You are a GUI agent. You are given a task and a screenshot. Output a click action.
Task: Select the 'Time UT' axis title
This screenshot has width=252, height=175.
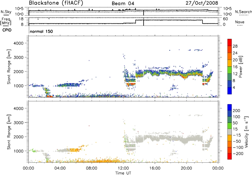pos(123,173)
